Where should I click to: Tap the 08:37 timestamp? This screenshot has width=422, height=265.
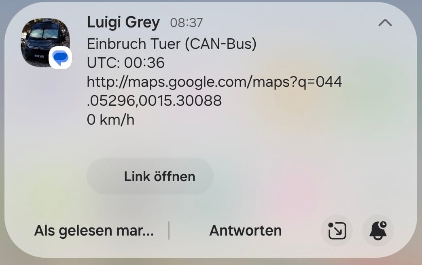pos(187,23)
